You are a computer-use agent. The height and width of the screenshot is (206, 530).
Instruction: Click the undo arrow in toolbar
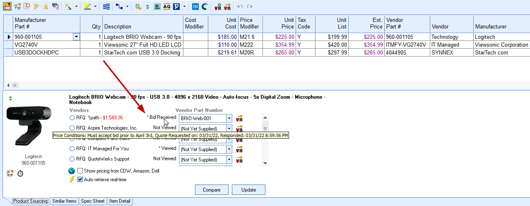(x=240, y=7)
